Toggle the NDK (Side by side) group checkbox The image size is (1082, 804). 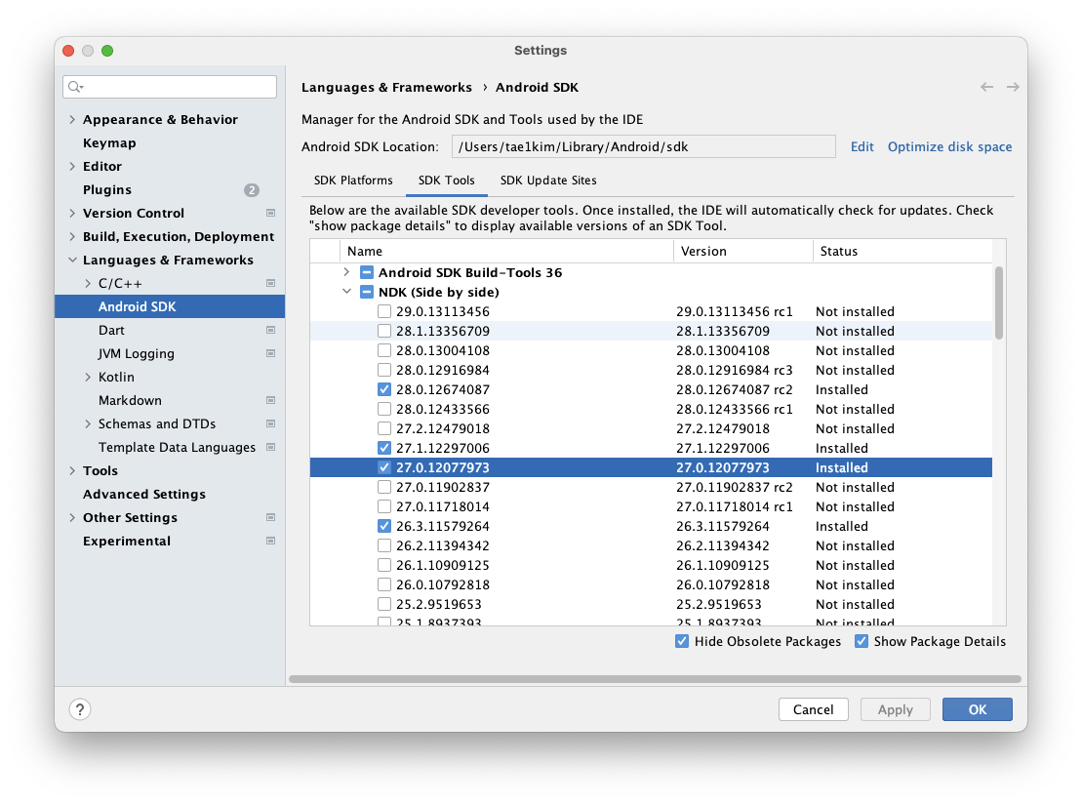click(x=367, y=292)
